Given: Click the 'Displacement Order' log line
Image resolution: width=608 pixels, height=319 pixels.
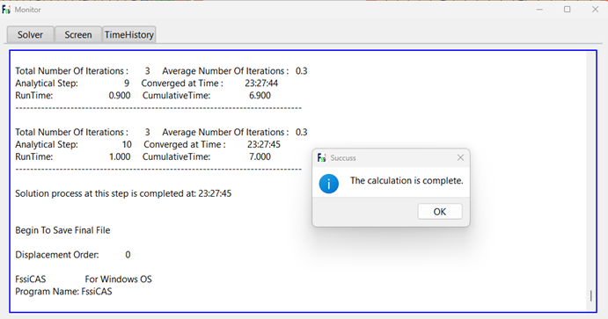Looking at the screenshot, I should [x=73, y=255].
